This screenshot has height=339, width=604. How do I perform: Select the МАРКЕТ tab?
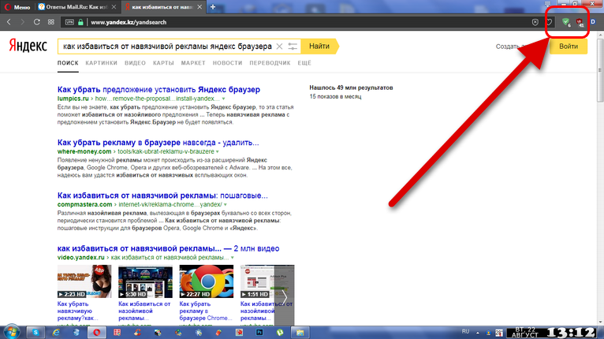click(x=193, y=63)
